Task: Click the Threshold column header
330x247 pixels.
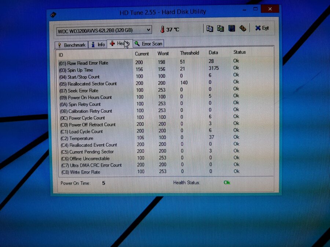Action: pyautogui.click(x=190, y=53)
